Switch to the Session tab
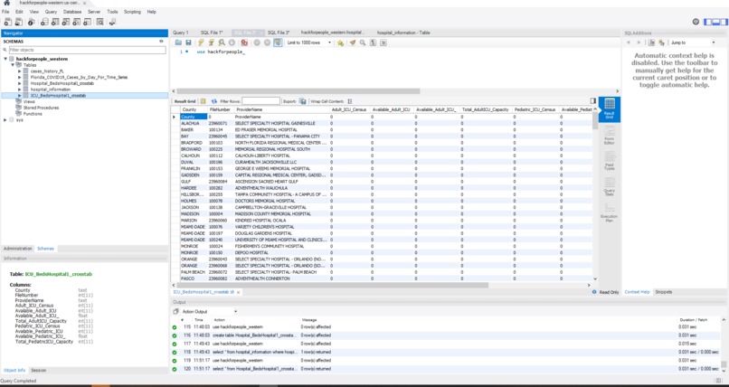Viewport: 729px width, 387px height. coord(39,371)
